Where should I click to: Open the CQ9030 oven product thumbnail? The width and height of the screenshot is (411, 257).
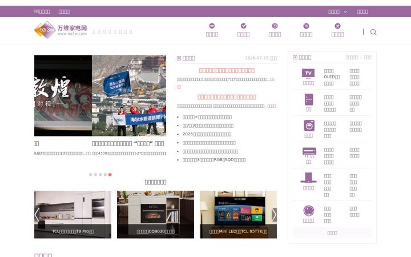tap(155, 215)
